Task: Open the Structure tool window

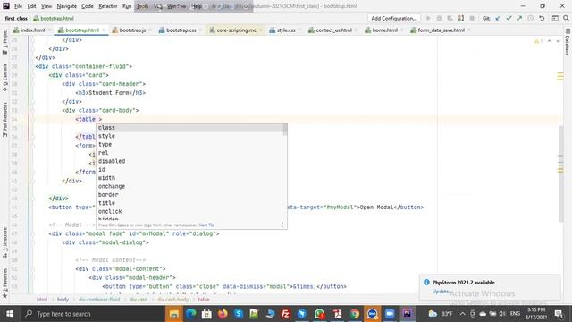Action: (x=4, y=242)
